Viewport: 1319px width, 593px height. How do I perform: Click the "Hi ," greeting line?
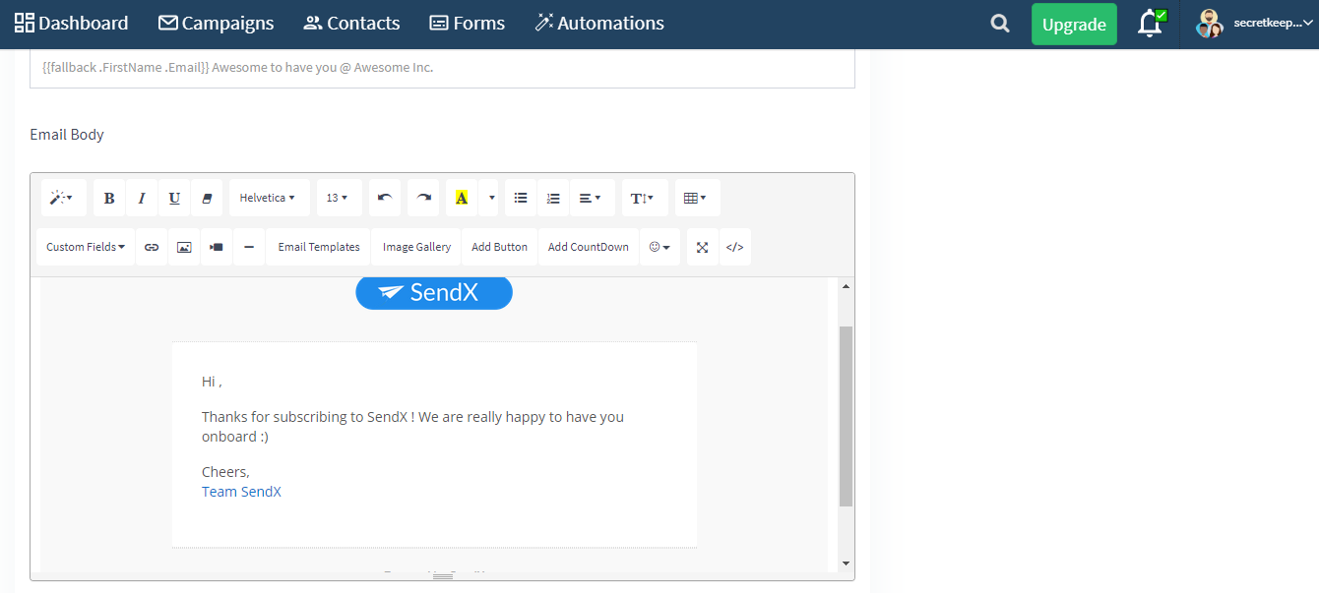[212, 382]
